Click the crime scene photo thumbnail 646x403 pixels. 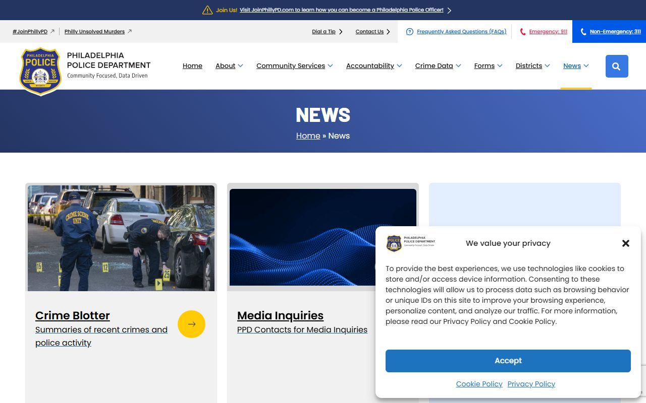(x=121, y=238)
